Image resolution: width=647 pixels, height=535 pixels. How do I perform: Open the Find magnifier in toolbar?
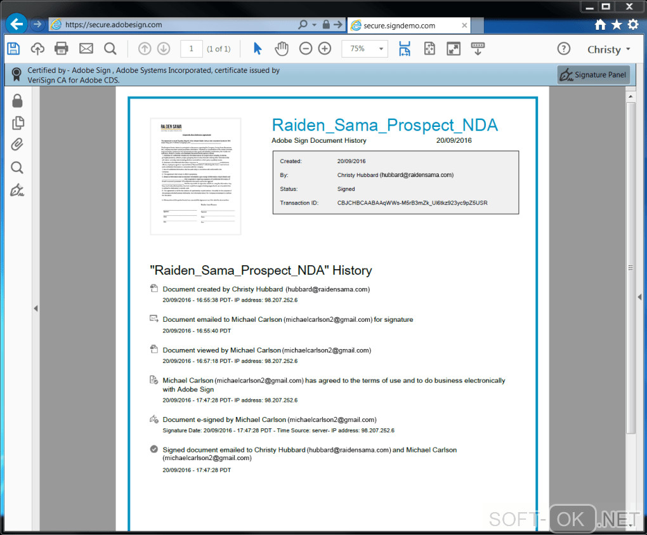point(110,49)
